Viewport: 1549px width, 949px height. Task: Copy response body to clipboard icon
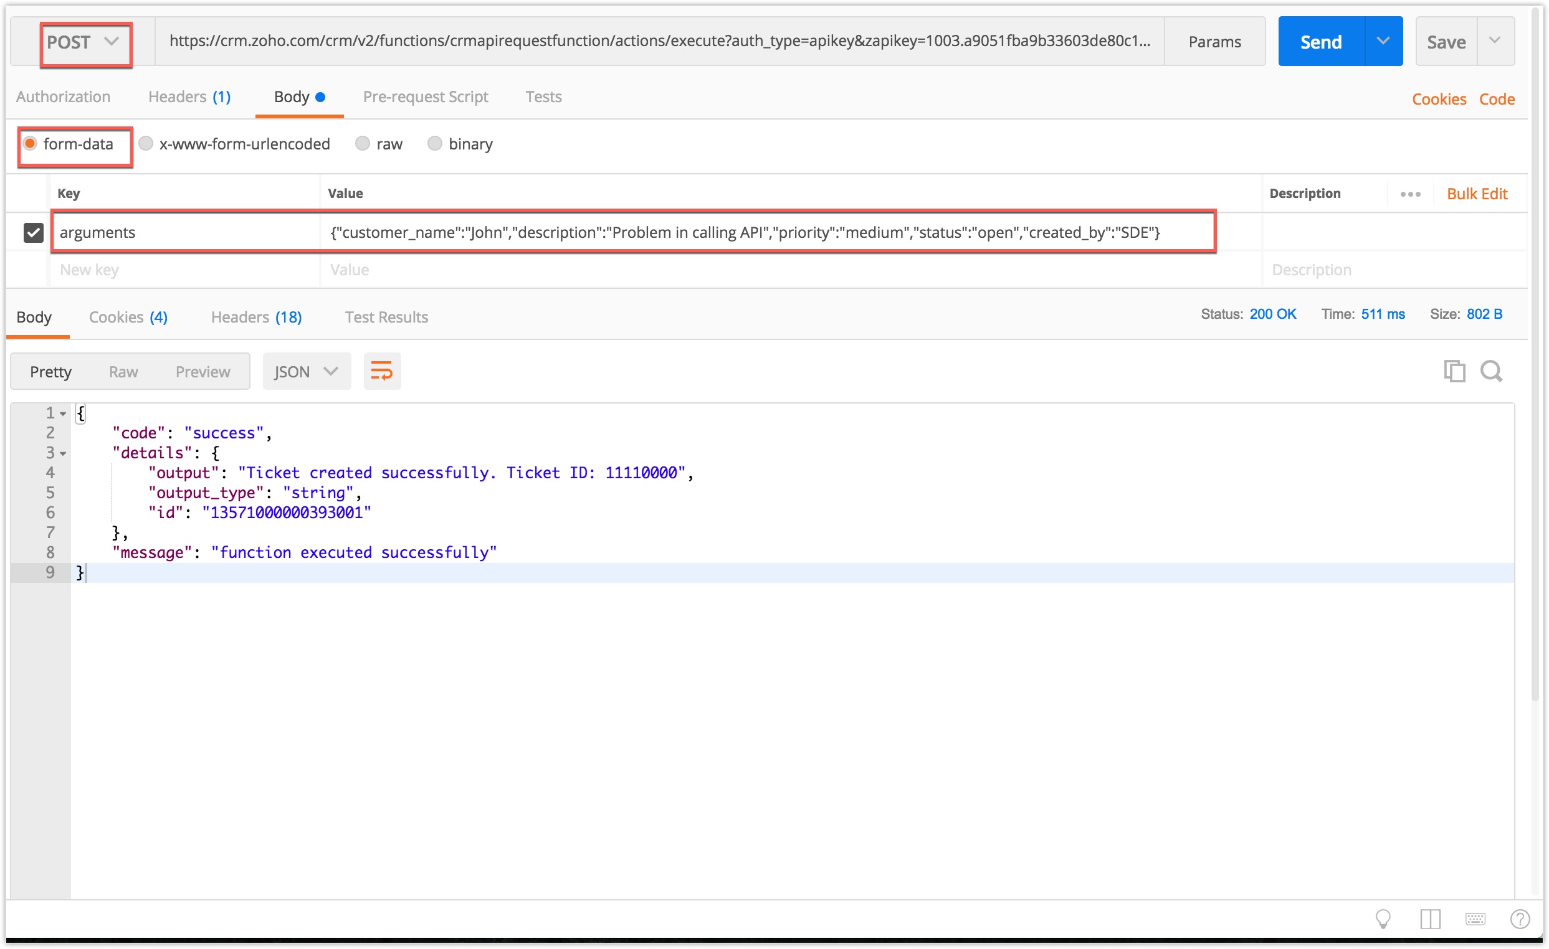click(x=1454, y=371)
